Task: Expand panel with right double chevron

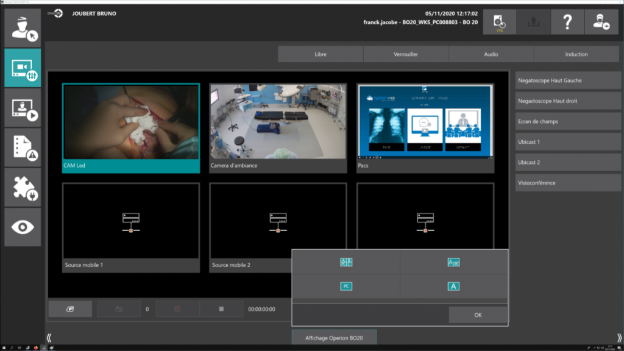Action: (x=619, y=338)
